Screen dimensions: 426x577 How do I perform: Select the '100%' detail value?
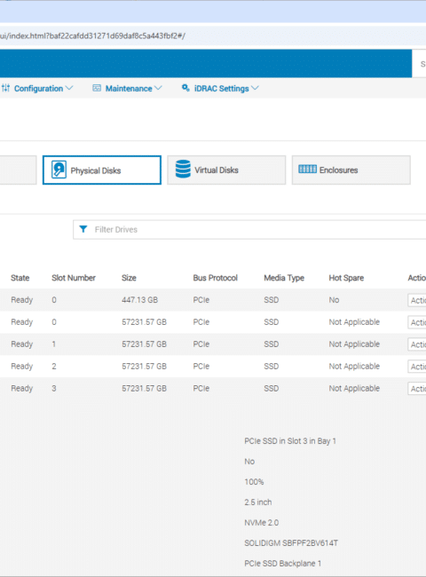tap(254, 482)
